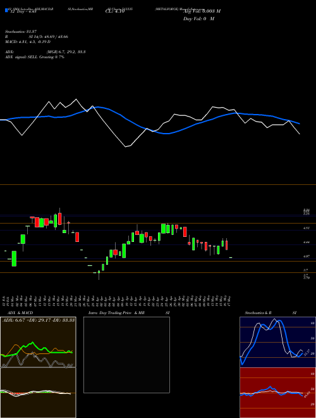This screenshot has height=418, width=316.
Task: Click the 'Intra Day Trading Price & MR' title
Action: pyautogui.click(x=116, y=313)
